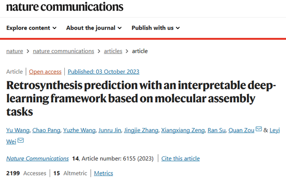Click the email envelope icon beside Leyi Wei
286x180 pixels.
coord(21,141)
